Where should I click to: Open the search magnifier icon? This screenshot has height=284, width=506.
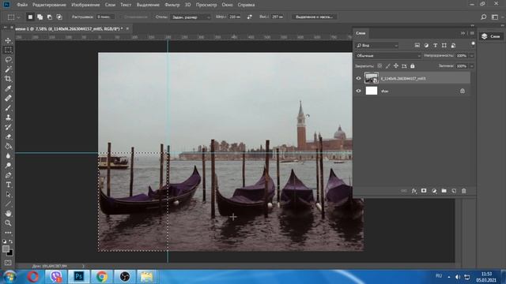coord(483,17)
